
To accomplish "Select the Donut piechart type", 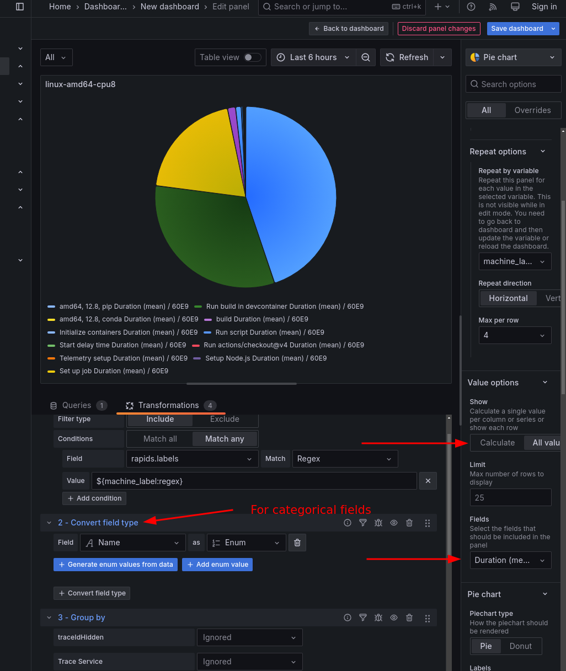I will coord(520,646).
